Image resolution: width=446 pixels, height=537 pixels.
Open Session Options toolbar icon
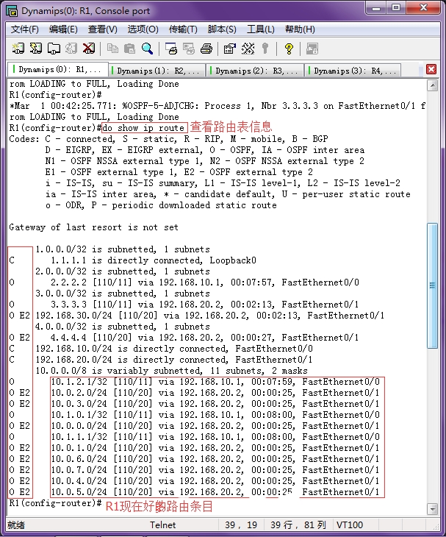230,49
